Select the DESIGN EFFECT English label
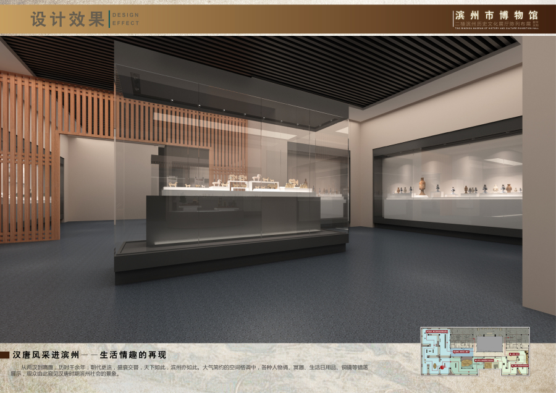556x393 pixels. 126,19
